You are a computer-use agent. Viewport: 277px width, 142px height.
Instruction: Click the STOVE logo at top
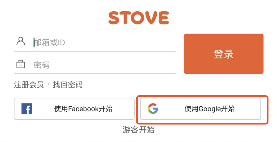point(139,18)
